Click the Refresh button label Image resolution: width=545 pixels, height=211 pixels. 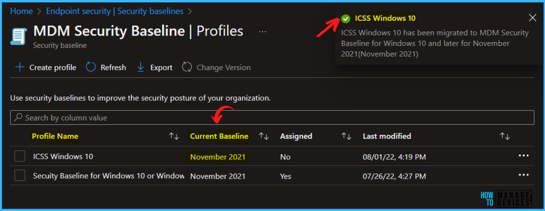click(113, 67)
